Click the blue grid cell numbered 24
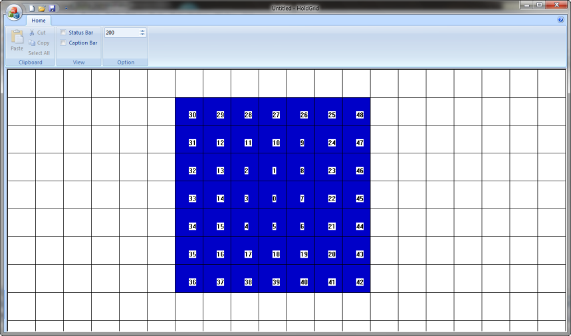Viewport: 571px width, 336px height. [328, 139]
